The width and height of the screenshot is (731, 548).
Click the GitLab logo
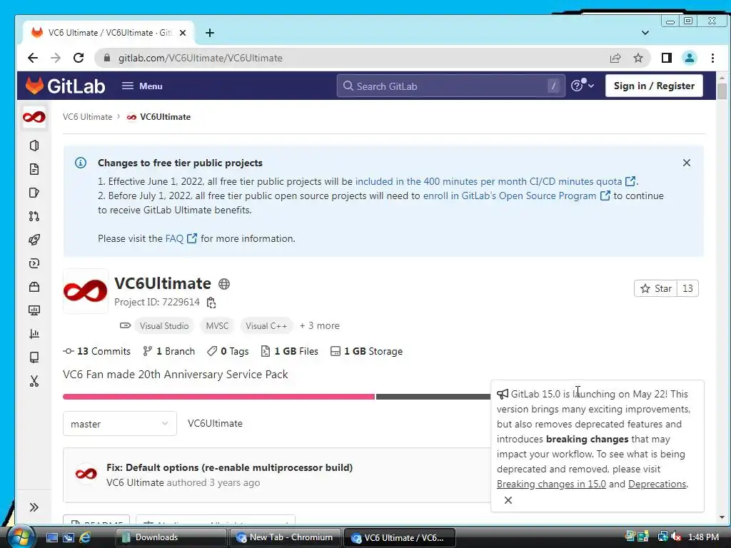click(65, 86)
